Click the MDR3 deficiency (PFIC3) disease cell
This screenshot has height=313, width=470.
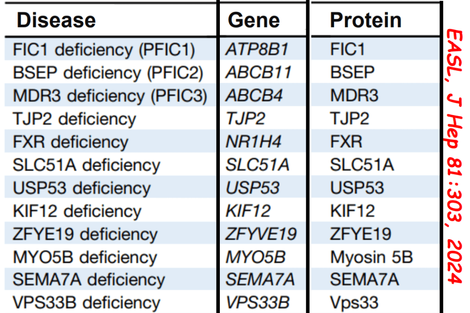110,96
